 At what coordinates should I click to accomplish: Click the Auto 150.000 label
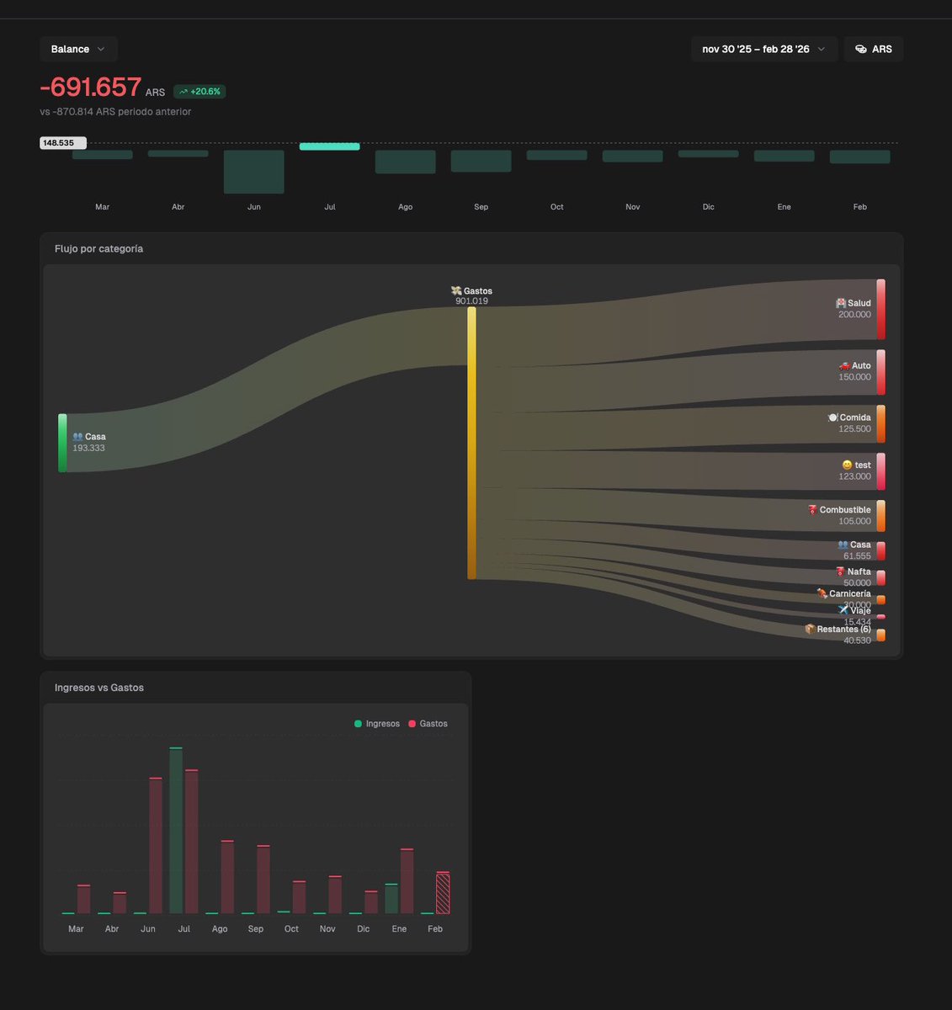854,371
